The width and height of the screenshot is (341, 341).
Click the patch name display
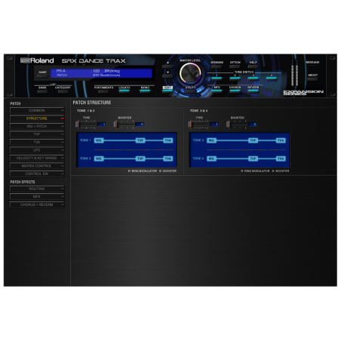101,73
